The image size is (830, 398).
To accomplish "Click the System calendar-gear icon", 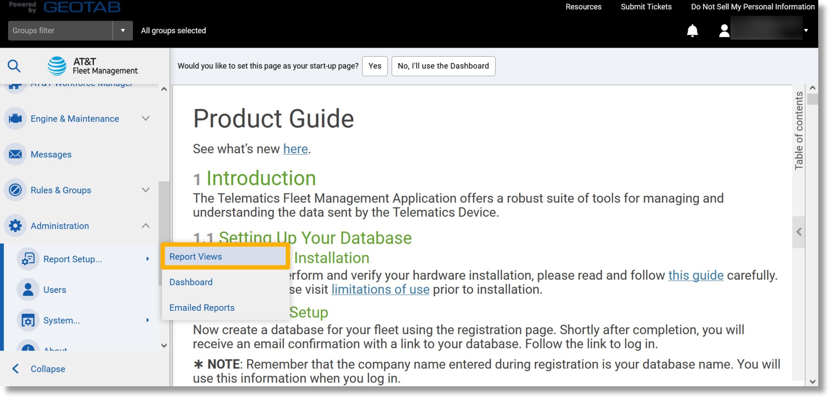I will pos(28,320).
